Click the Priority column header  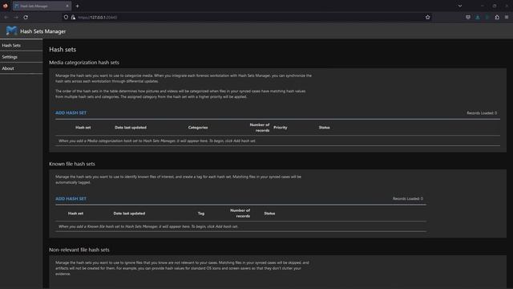click(x=281, y=128)
